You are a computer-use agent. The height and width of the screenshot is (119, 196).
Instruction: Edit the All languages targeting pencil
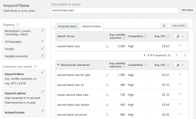(42, 41)
